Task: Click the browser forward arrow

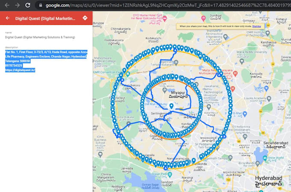Action: click(x=18, y=5)
